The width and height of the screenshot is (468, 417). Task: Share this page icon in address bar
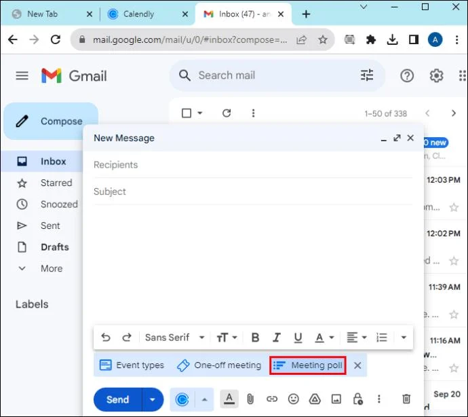click(x=301, y=39)
